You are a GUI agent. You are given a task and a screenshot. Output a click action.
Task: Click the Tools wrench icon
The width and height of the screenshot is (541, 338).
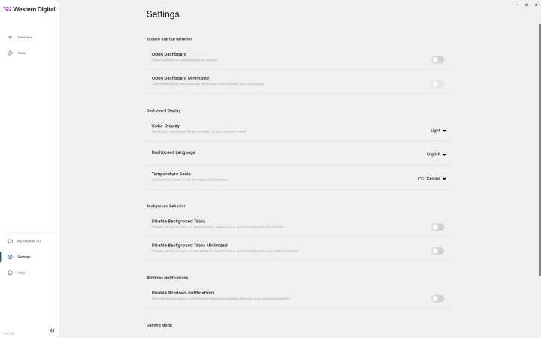point(11,53)
